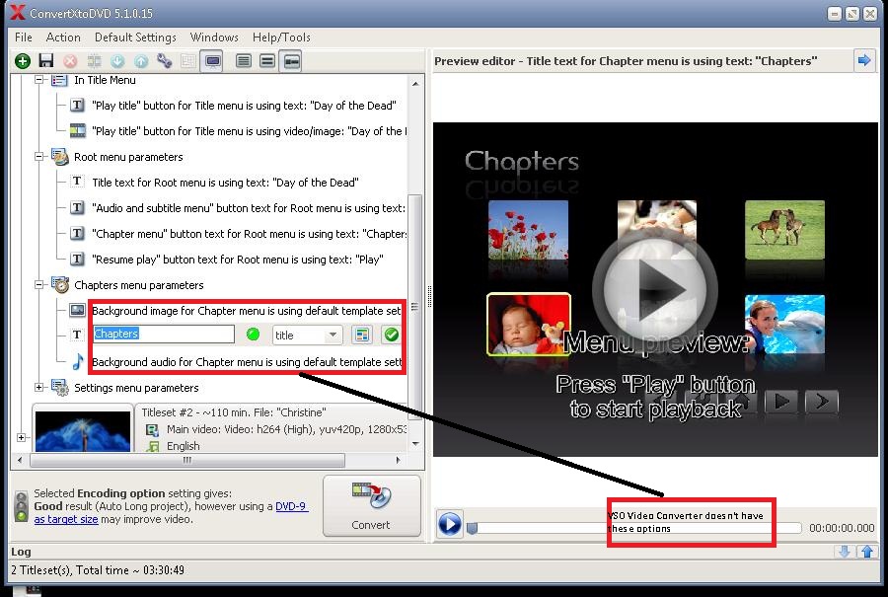The image size is (888, 597).
Task: Open the Default Settings menu
Action: 135,37
